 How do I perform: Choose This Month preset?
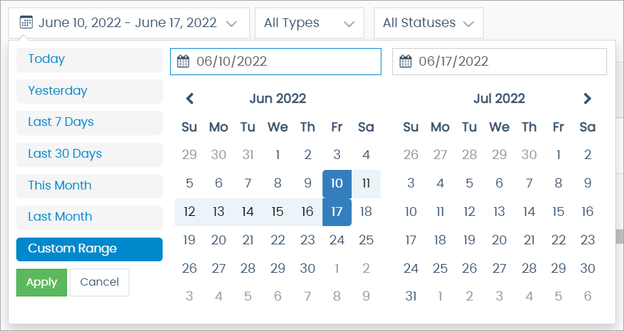pos(89,185)
